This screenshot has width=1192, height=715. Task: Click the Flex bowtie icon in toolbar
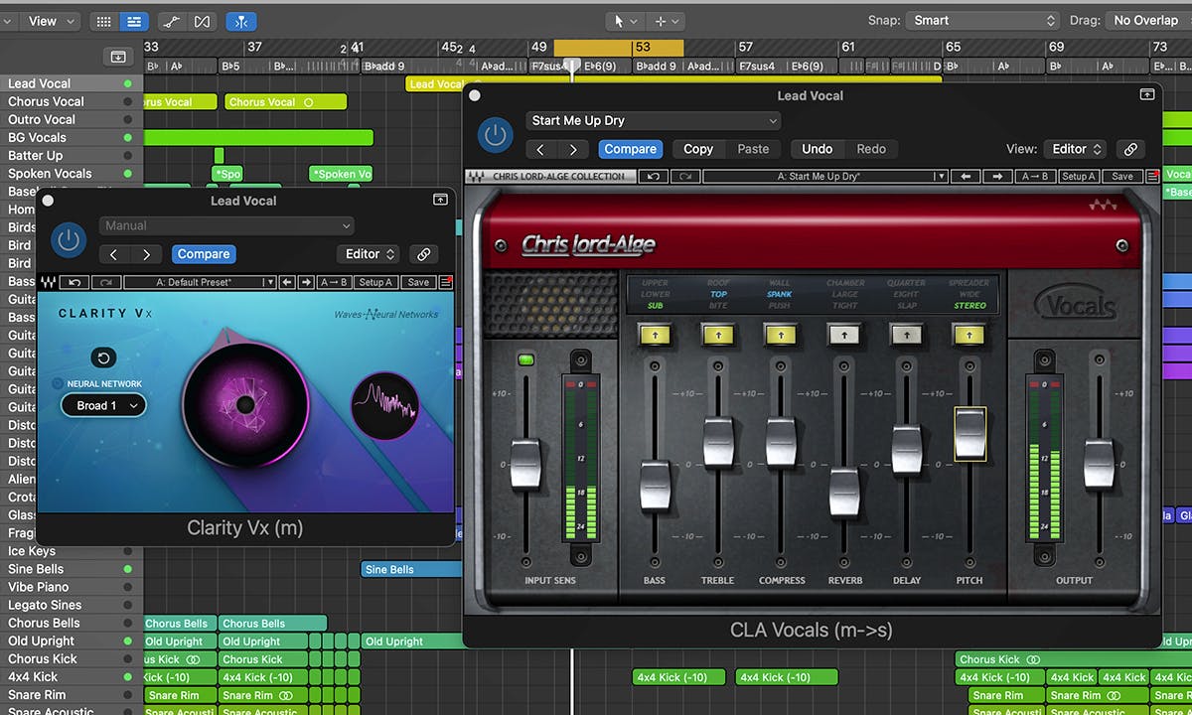click(x=203, y=21)
